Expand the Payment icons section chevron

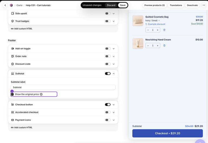point(114,120)
